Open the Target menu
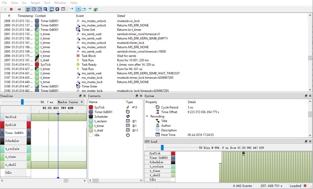The image size is (313, 189). 35,3
